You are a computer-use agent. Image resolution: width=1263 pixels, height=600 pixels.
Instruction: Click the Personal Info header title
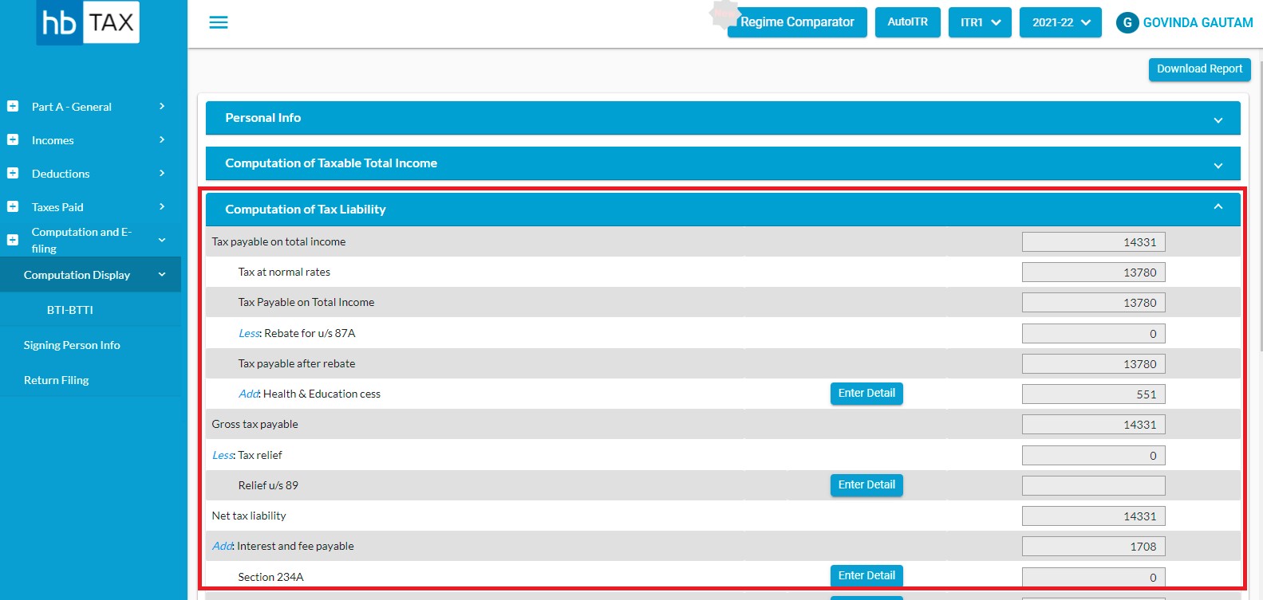tap(263, 118)
